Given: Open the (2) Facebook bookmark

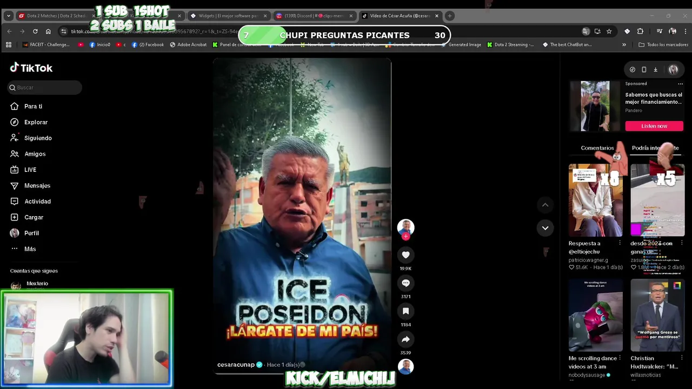Looking at the screenshot, I should (x=148, y=45).
